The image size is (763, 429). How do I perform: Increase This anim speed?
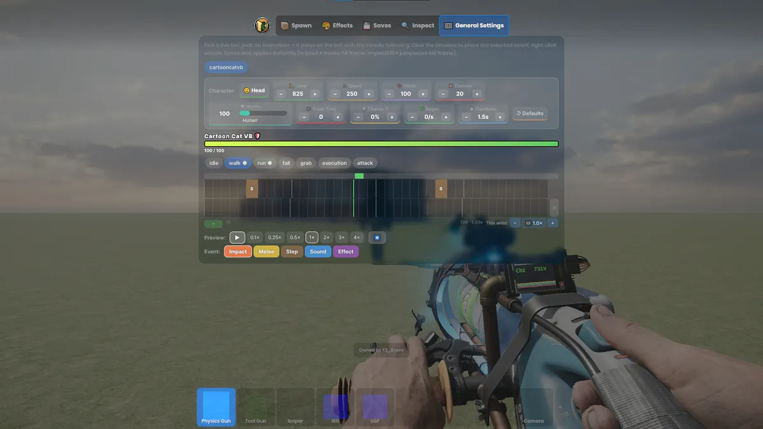click(x=553, y=223)
